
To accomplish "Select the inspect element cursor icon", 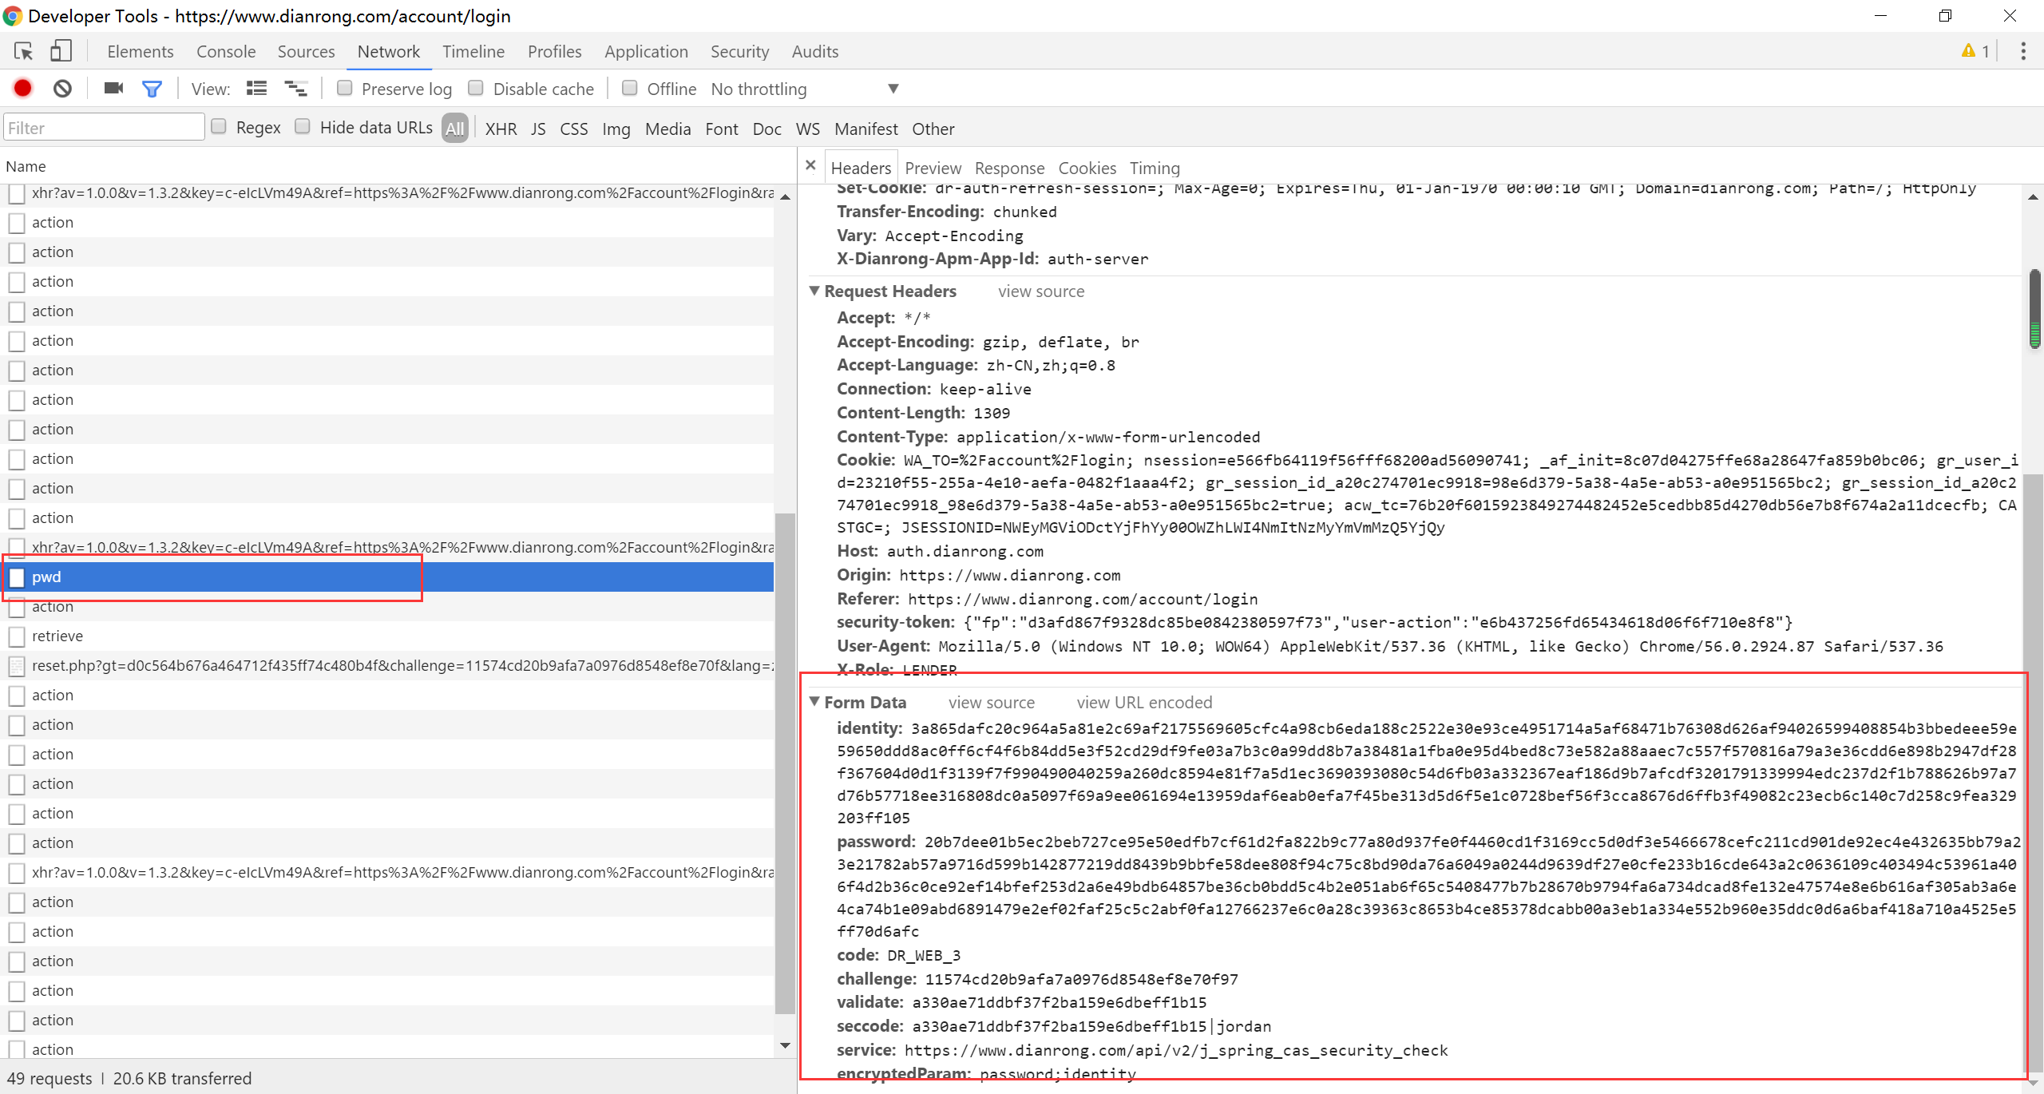I will tap(23, 52).
